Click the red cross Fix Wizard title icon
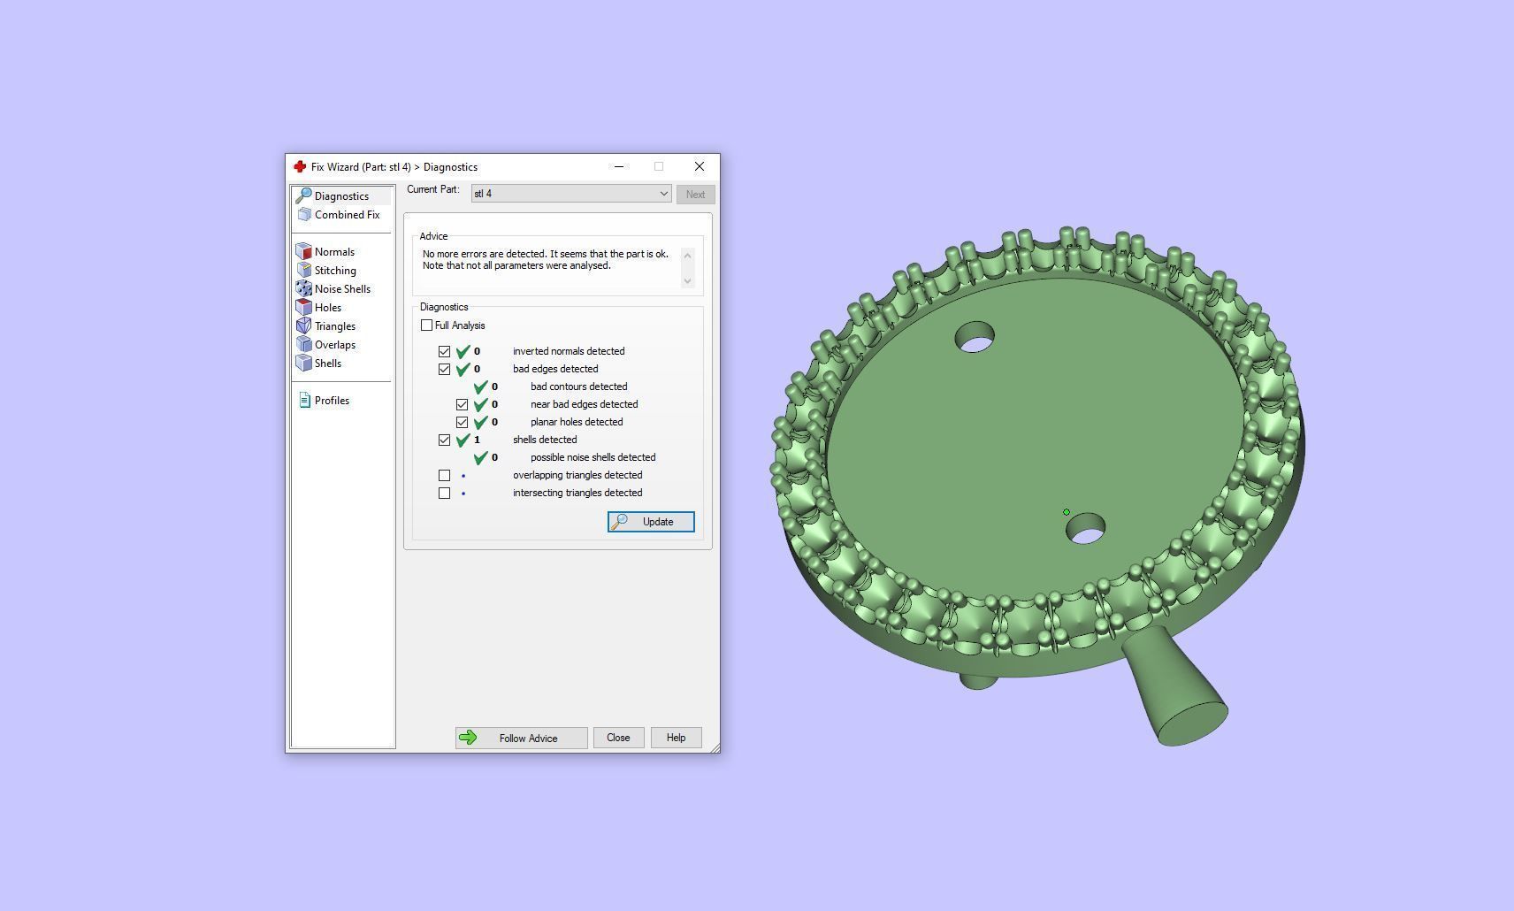 [x=300, y=166]
